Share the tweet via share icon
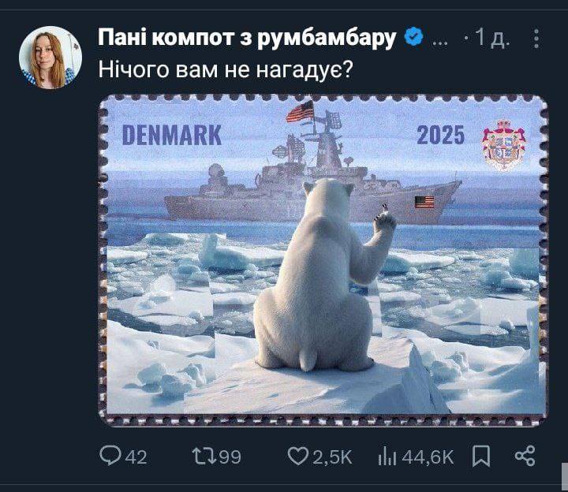 coord(525,456)
